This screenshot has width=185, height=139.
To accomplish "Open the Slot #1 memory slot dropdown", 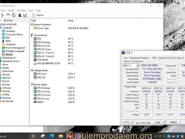I will [138, 65].
